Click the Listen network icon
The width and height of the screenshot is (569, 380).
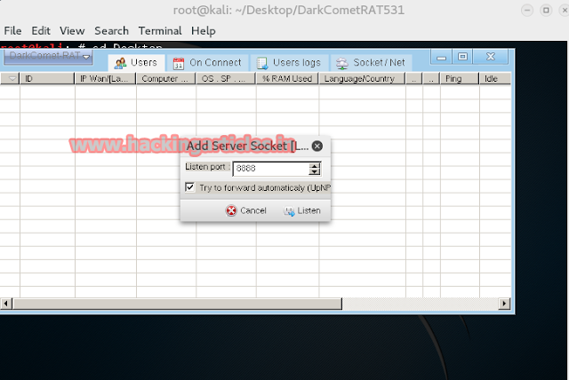[289, 211]
